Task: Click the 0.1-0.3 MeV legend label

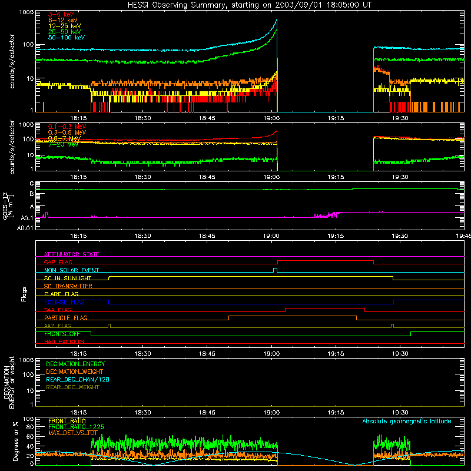Action: [67, 127]
